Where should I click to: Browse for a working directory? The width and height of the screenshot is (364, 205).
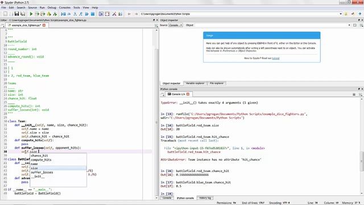pyautogui.click(x=346, y=14)
